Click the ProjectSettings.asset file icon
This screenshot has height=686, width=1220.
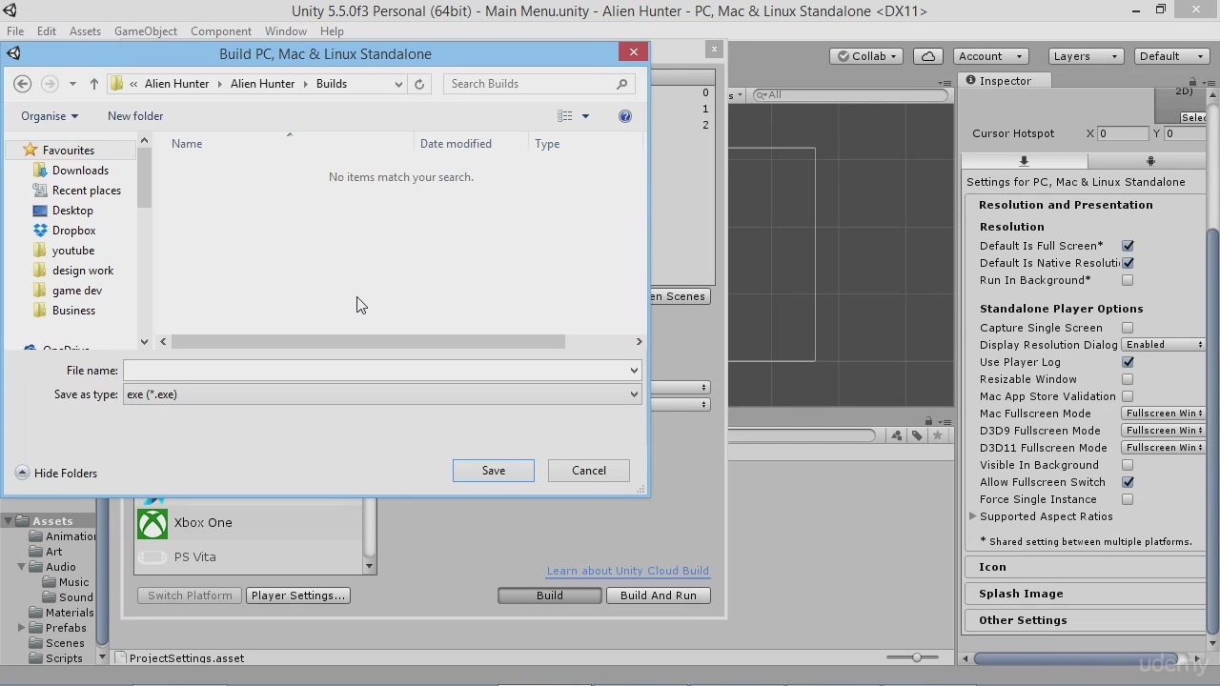[x=120, y=658]
